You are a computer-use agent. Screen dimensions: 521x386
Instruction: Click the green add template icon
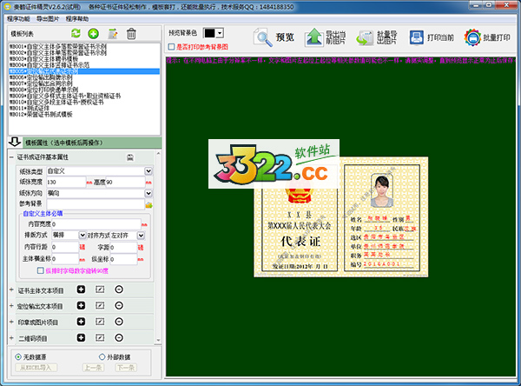93,34
